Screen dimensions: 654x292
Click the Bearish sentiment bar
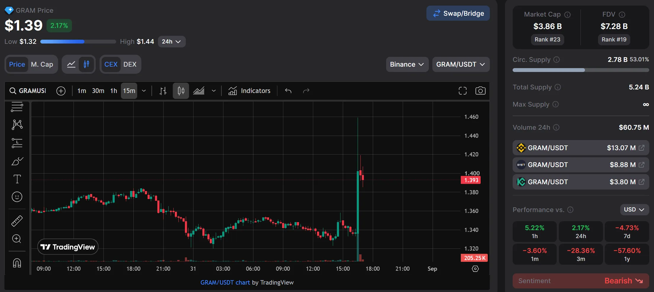pos(581,281)
